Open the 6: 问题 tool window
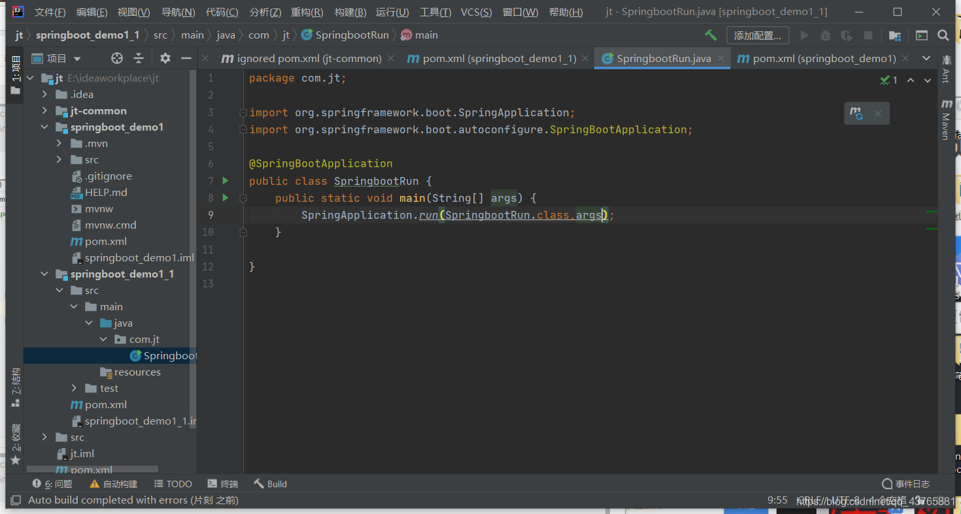 [x=52, y=484]
